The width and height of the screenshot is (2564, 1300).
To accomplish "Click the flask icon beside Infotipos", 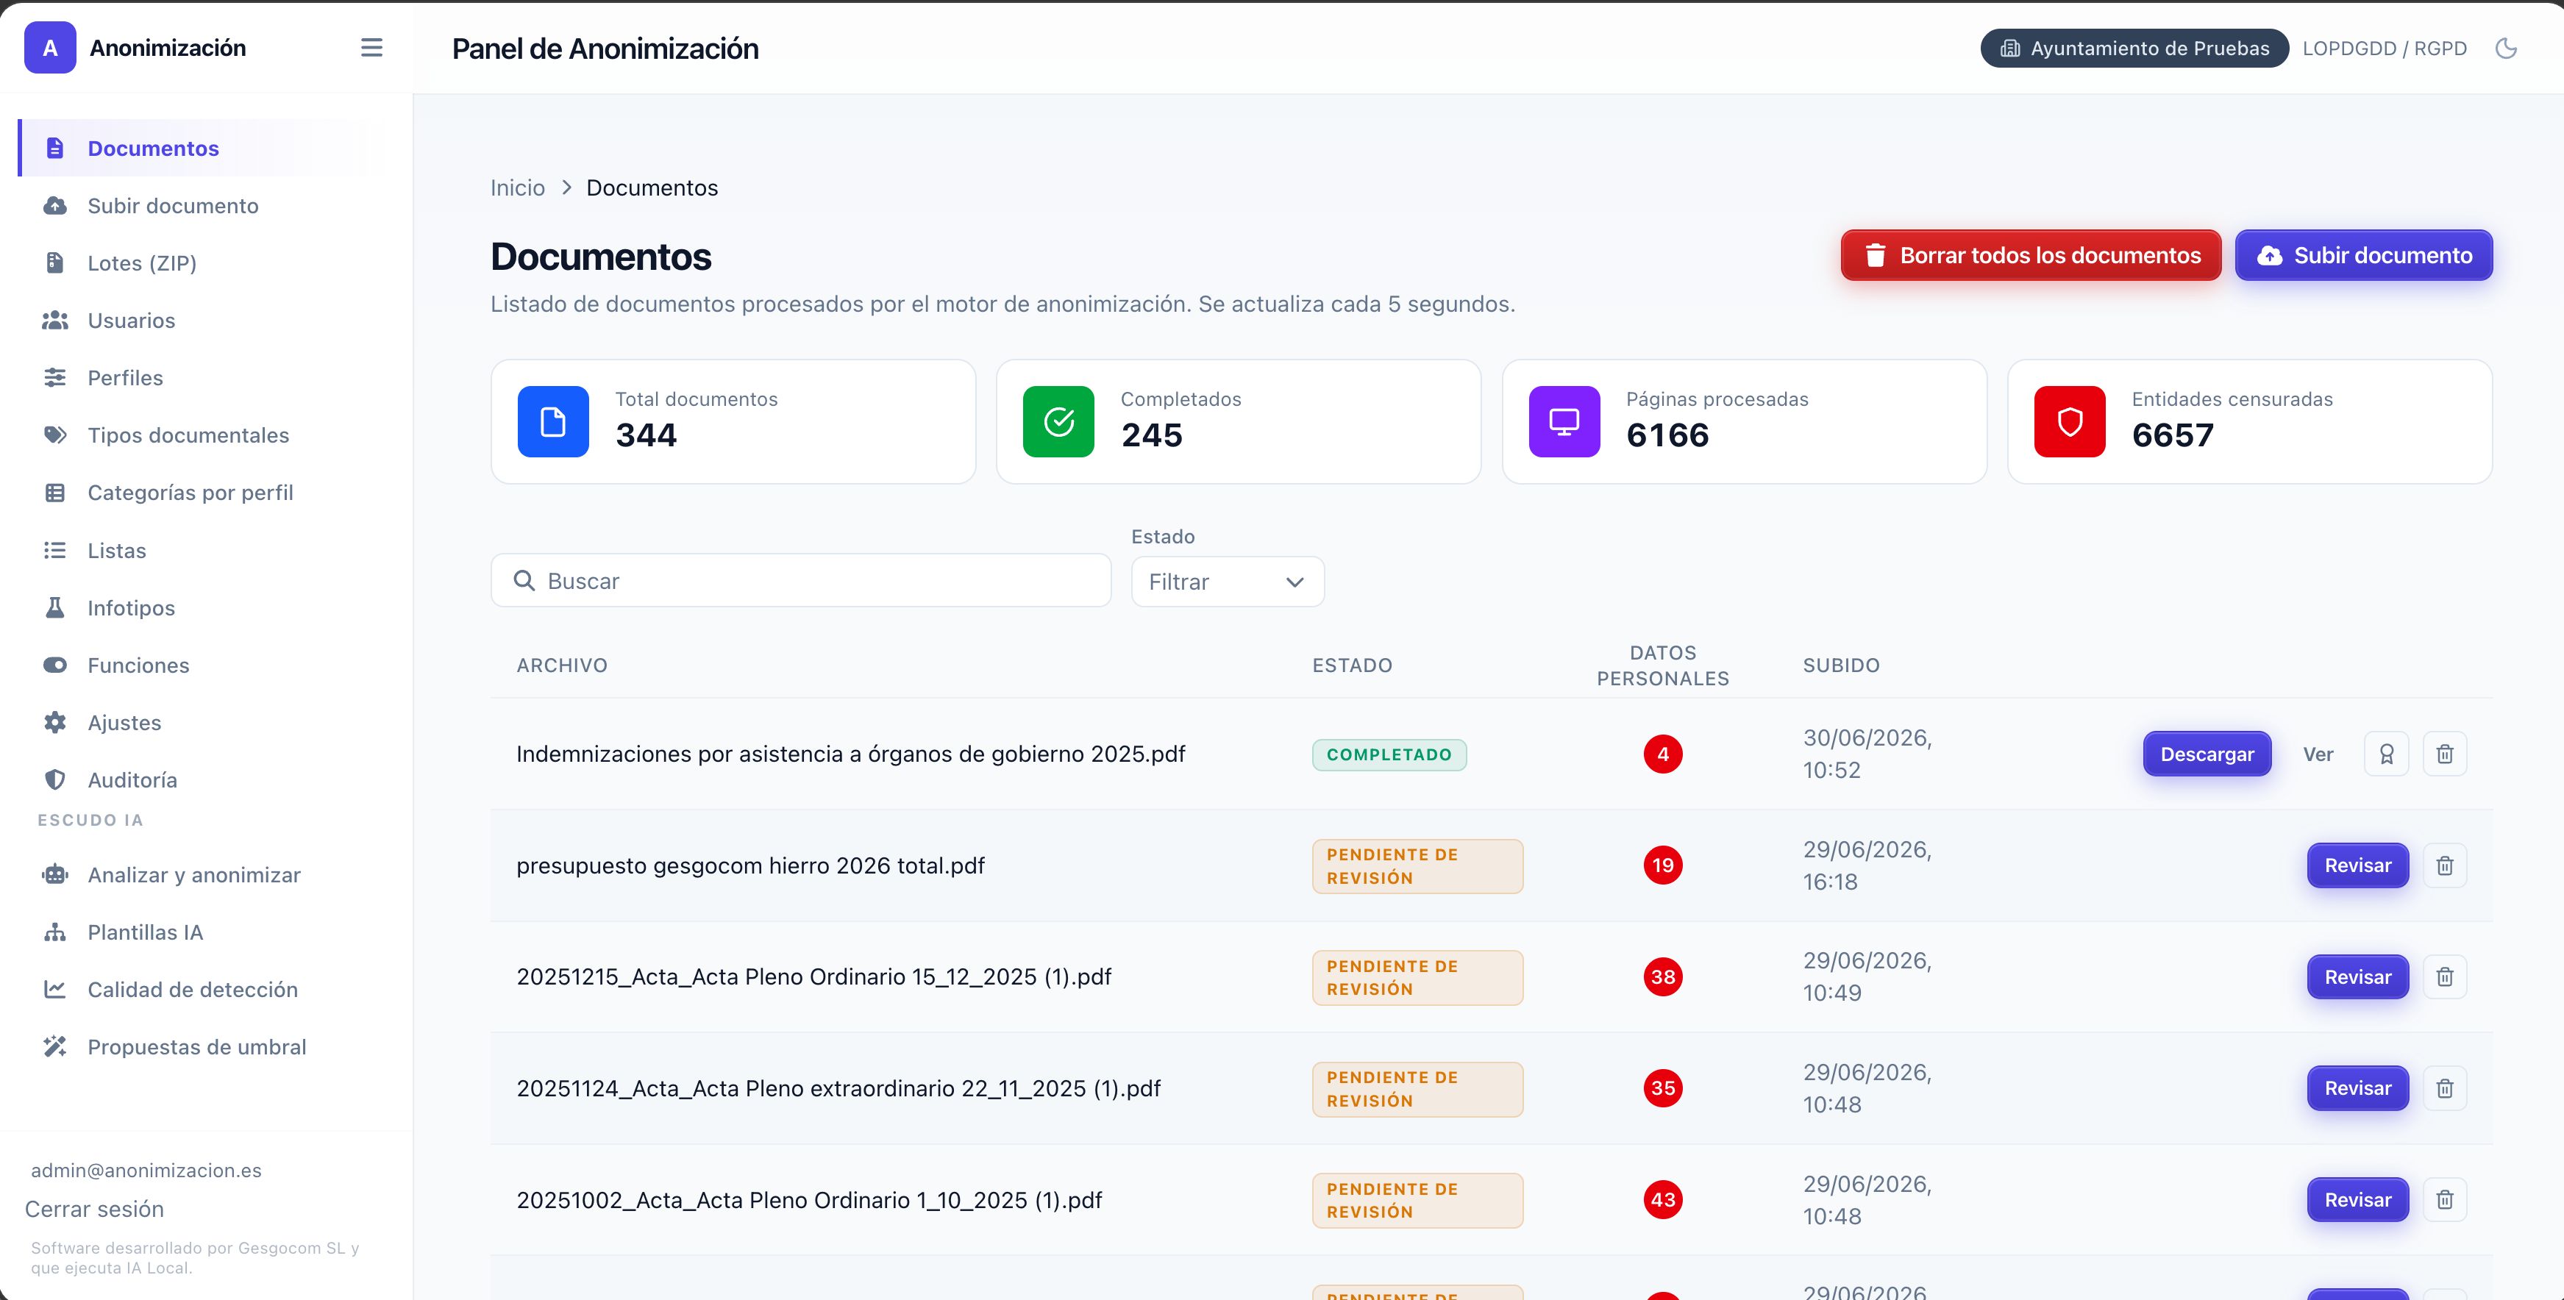I will tap(54, 608).
